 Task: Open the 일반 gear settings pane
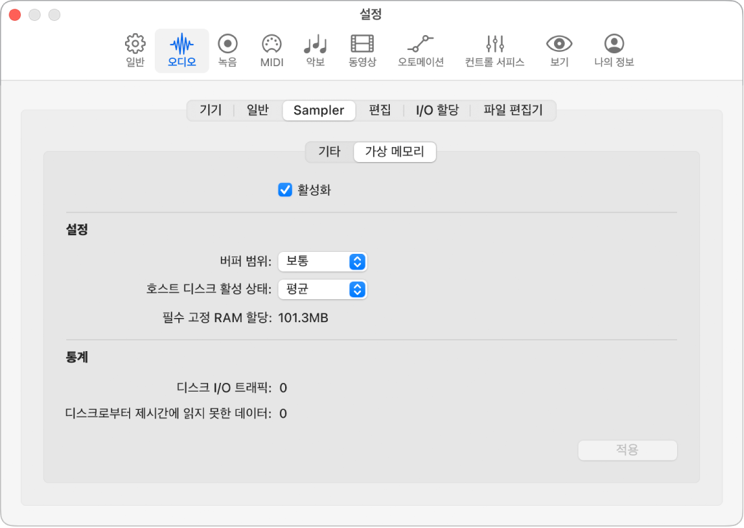(x=135, y=51)
